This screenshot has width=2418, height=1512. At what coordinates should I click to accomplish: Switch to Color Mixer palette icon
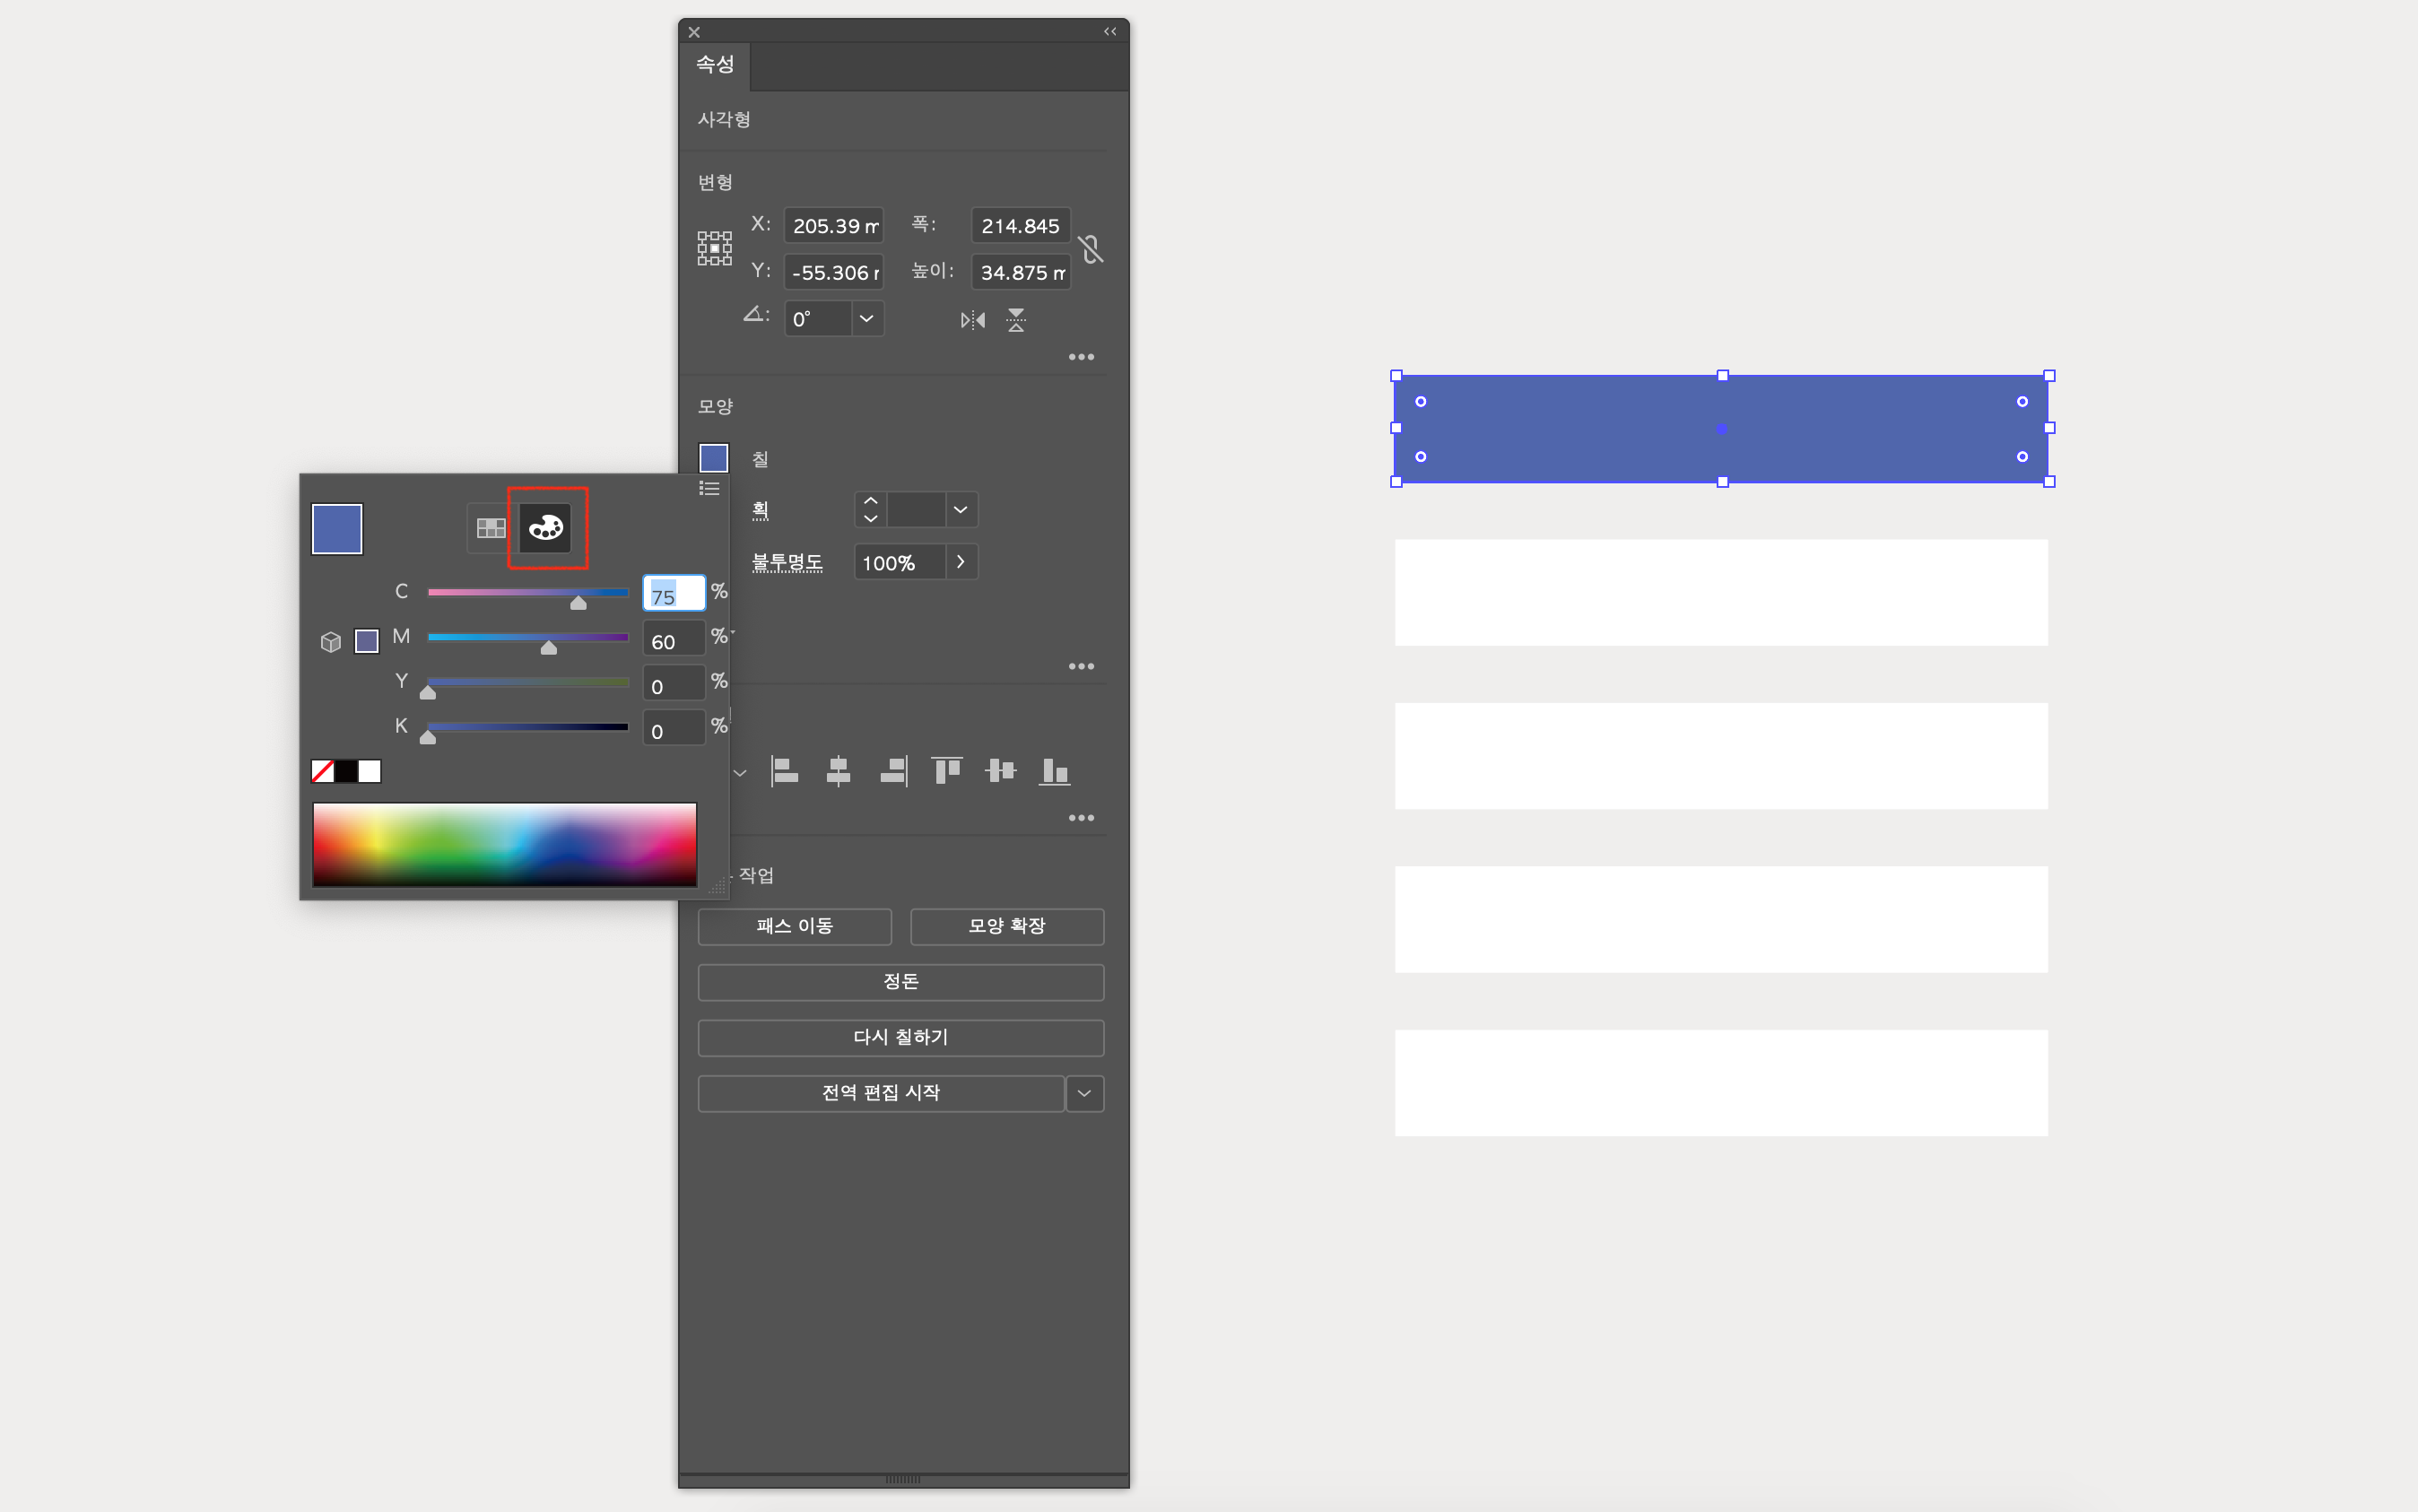coord(545,527)
